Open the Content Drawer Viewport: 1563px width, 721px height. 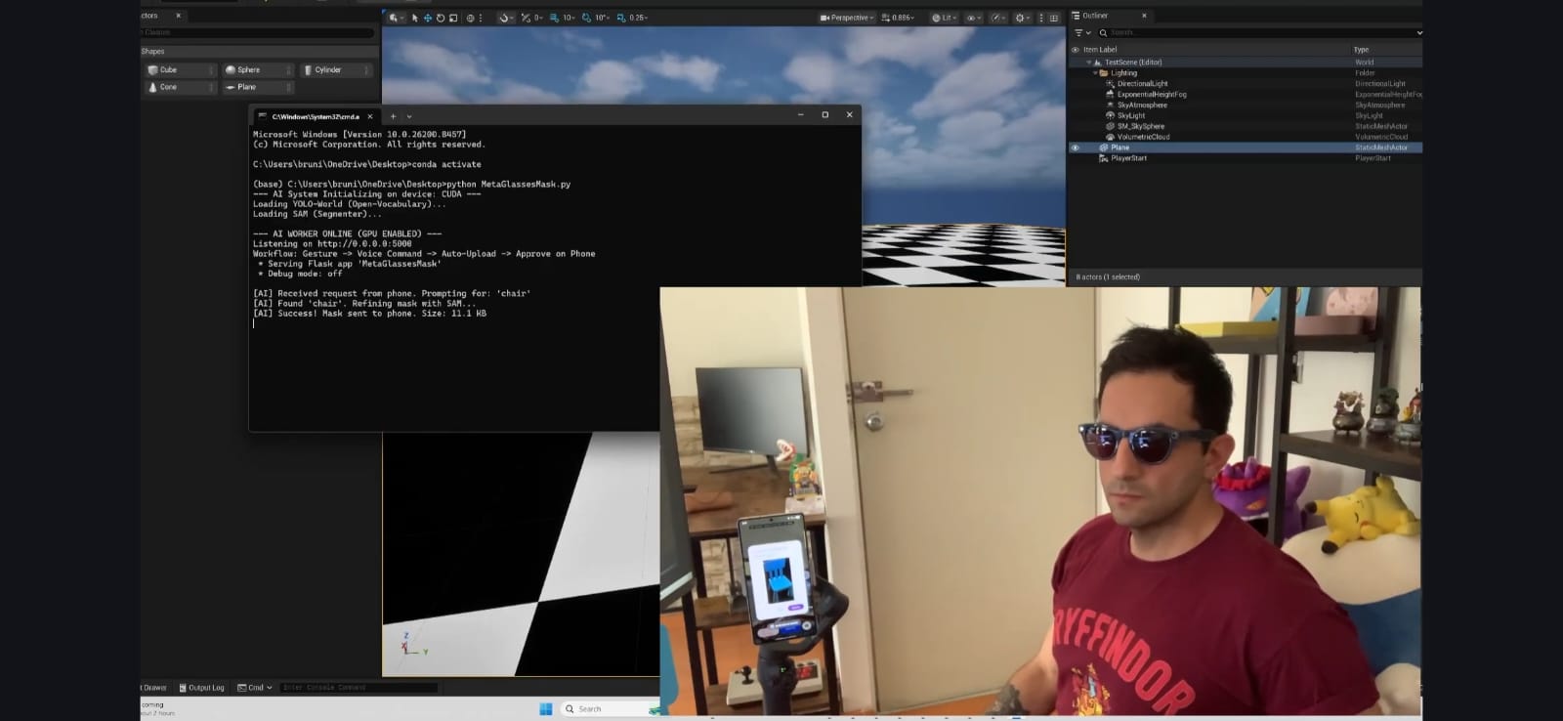click(x=154, y=688)
